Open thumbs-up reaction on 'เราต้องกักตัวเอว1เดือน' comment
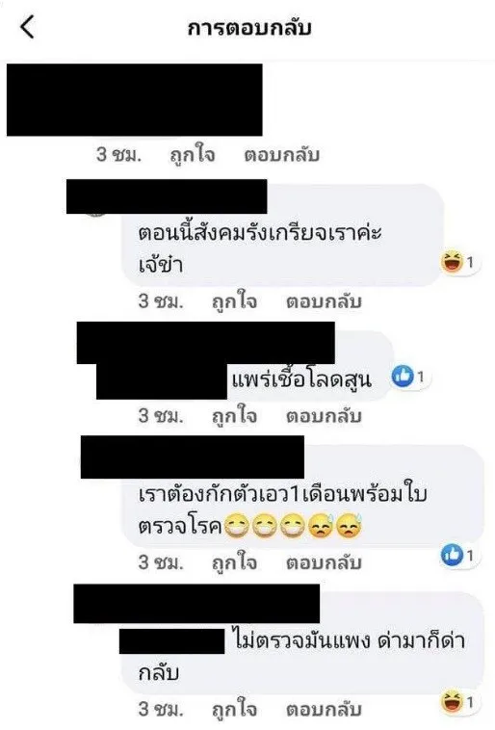This screenshot has height=730, width=495. (x=456, y=555)
